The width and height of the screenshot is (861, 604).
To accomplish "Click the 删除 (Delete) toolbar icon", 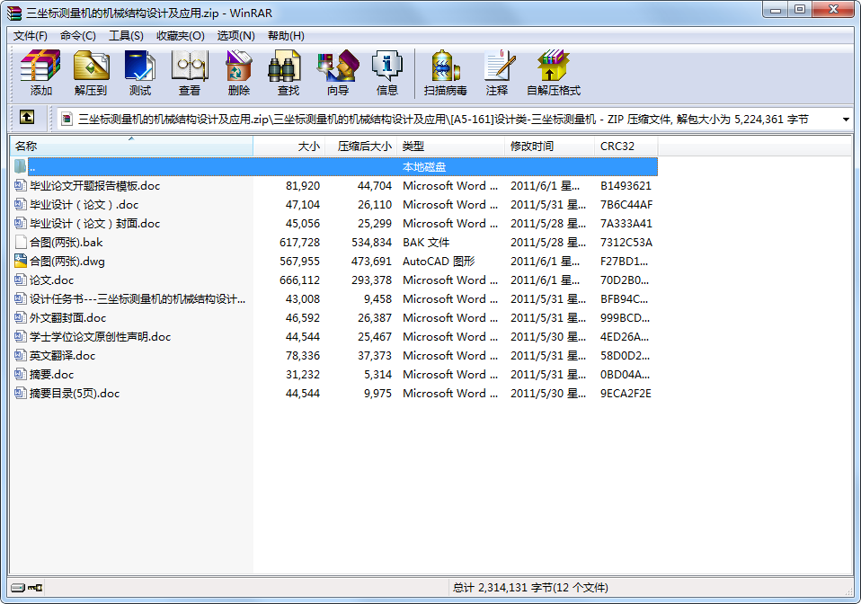I will 238,73.
